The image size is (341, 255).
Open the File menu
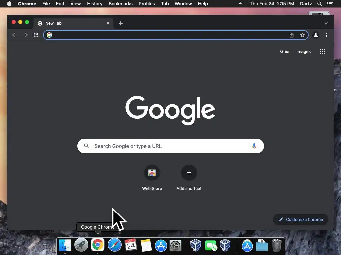(x=46, y=4)
